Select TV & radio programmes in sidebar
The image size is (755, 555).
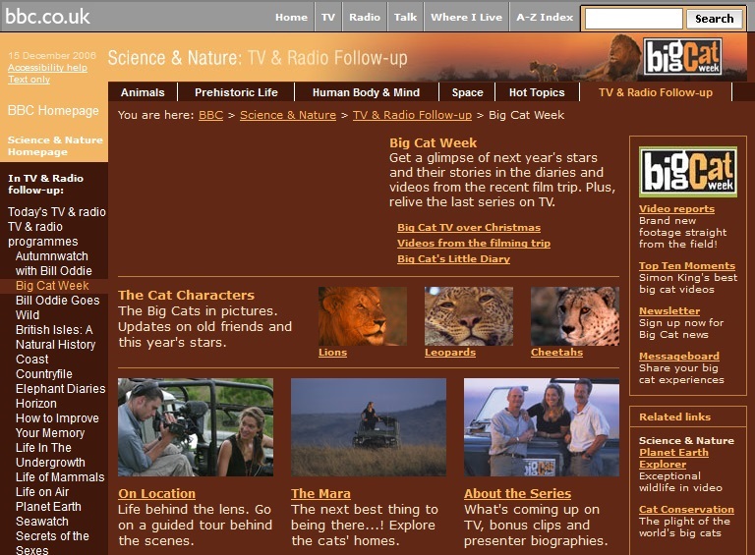[x=43, y=234]
